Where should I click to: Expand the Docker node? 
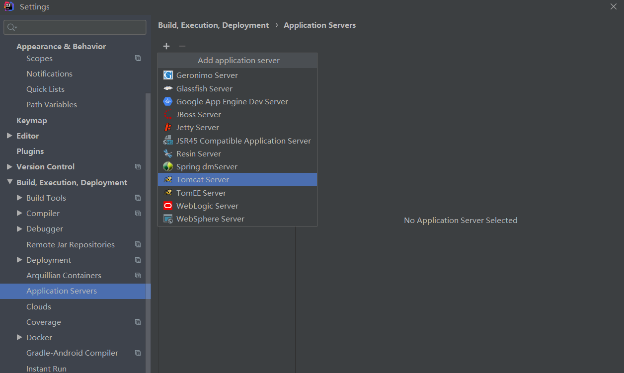[x=19, y=337]
